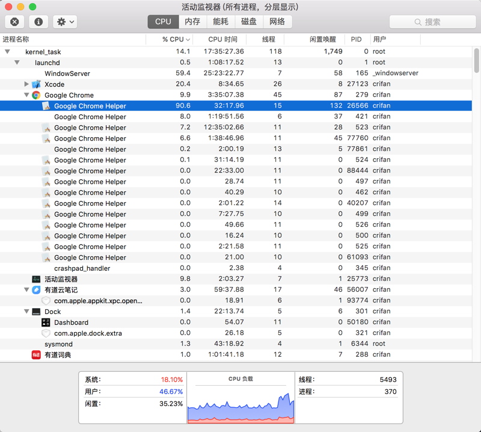This screenshot has width=481, height=432.
Task: Collapse the Google Chrome process node
Action: point(26,95)
